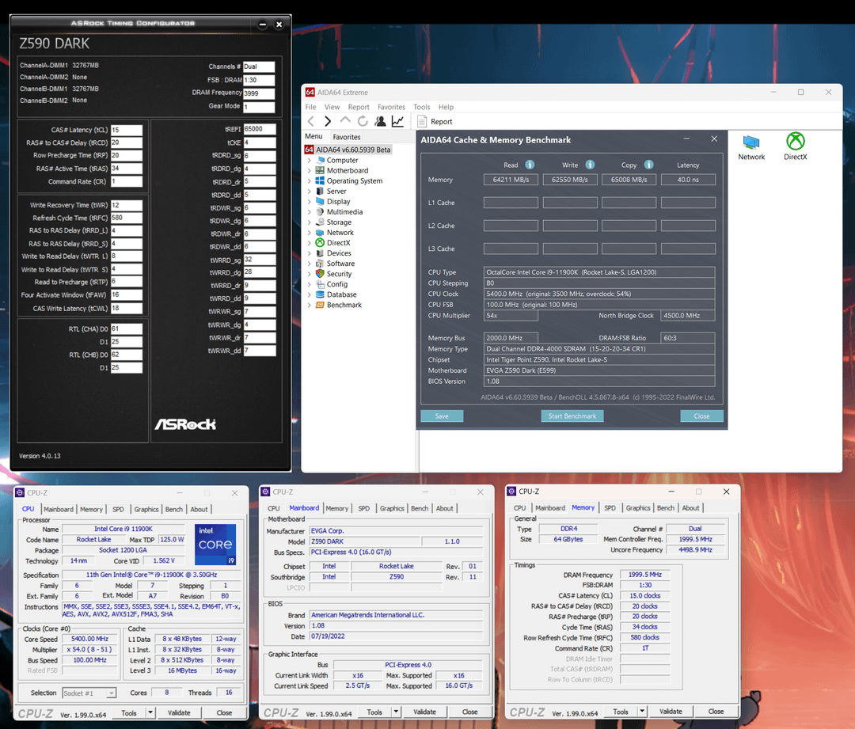Switch to Memory tab in left CPU-Z window
Image resolution: width=855 pixels, height=729 pixels.
click(x=91, y=509)
